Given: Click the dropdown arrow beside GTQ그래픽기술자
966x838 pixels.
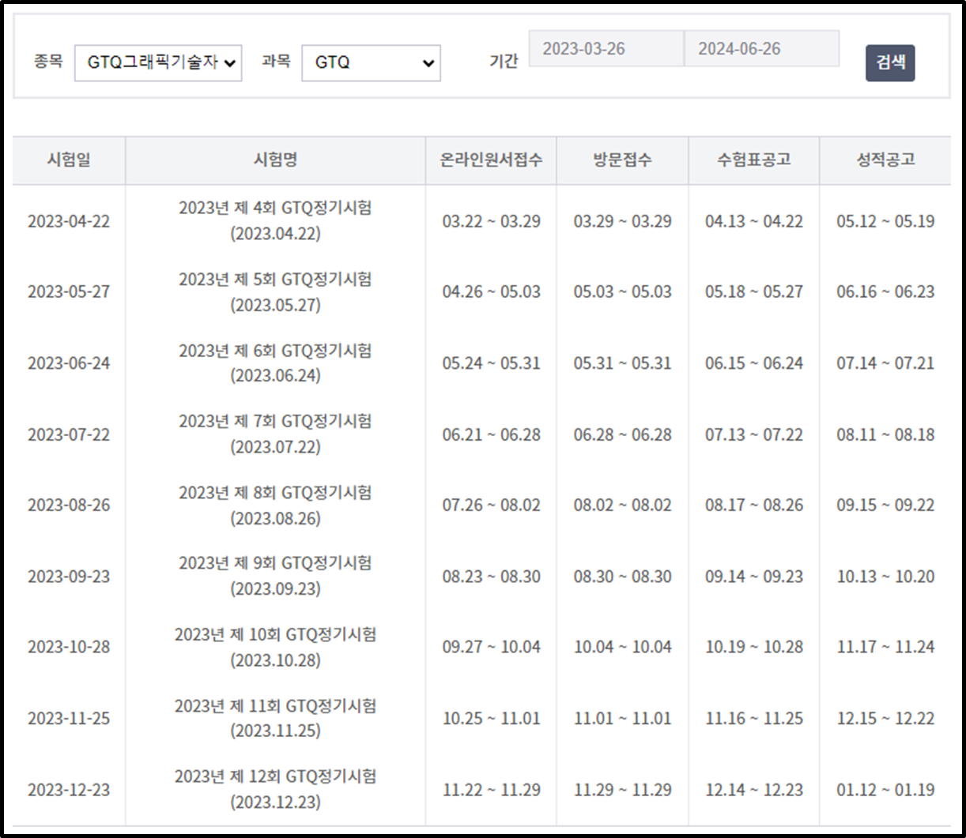Looking at the screenshot, I should [230, 63].
